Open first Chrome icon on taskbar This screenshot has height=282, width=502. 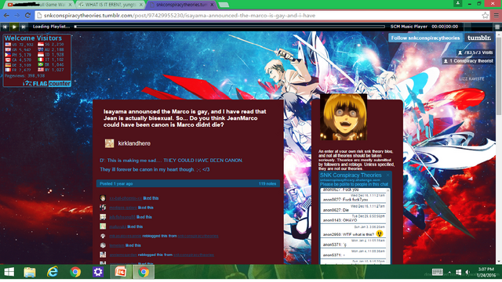tap(75, 272)
